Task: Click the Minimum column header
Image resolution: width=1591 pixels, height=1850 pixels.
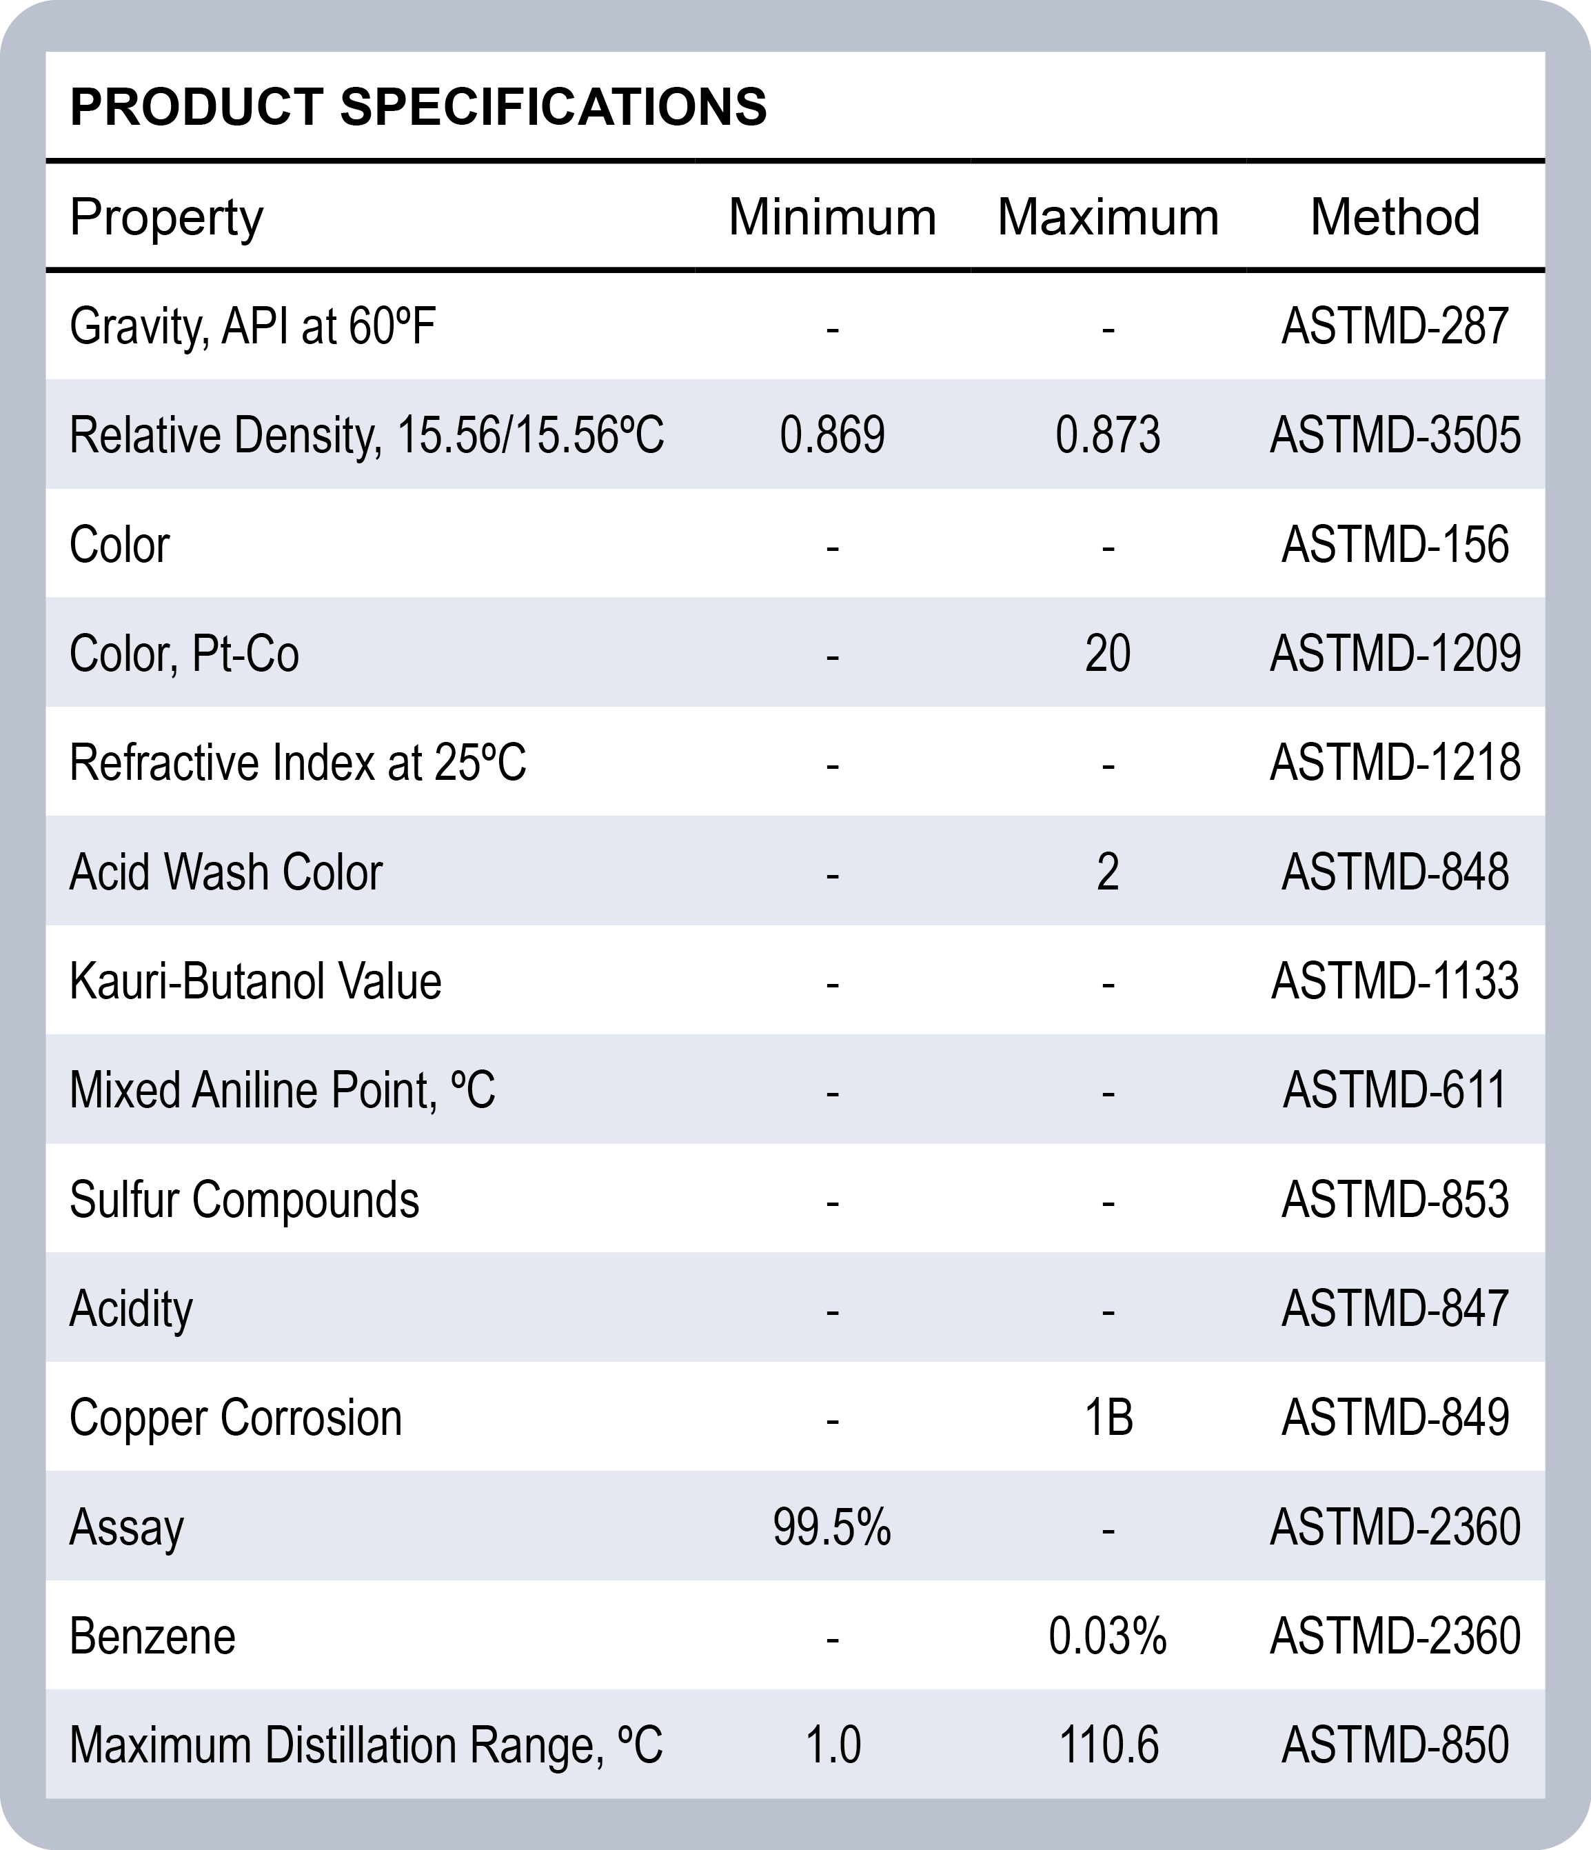Action: [x=832, y=217]
